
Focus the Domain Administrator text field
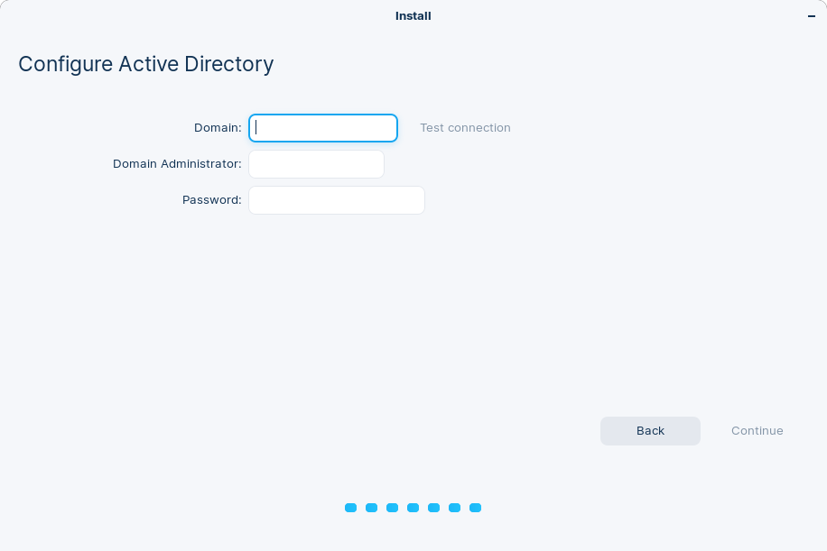[316, 163]
